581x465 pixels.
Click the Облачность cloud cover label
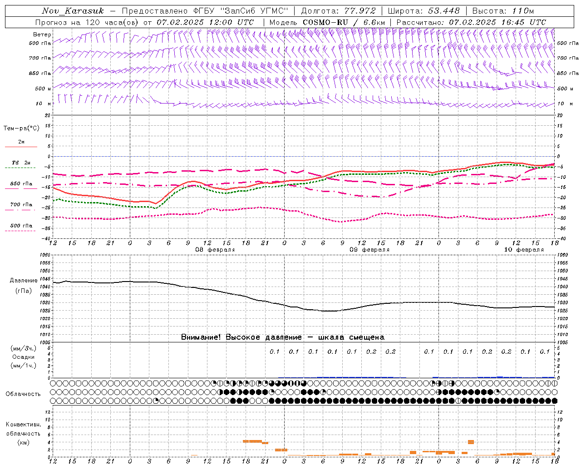pos(23,394)
